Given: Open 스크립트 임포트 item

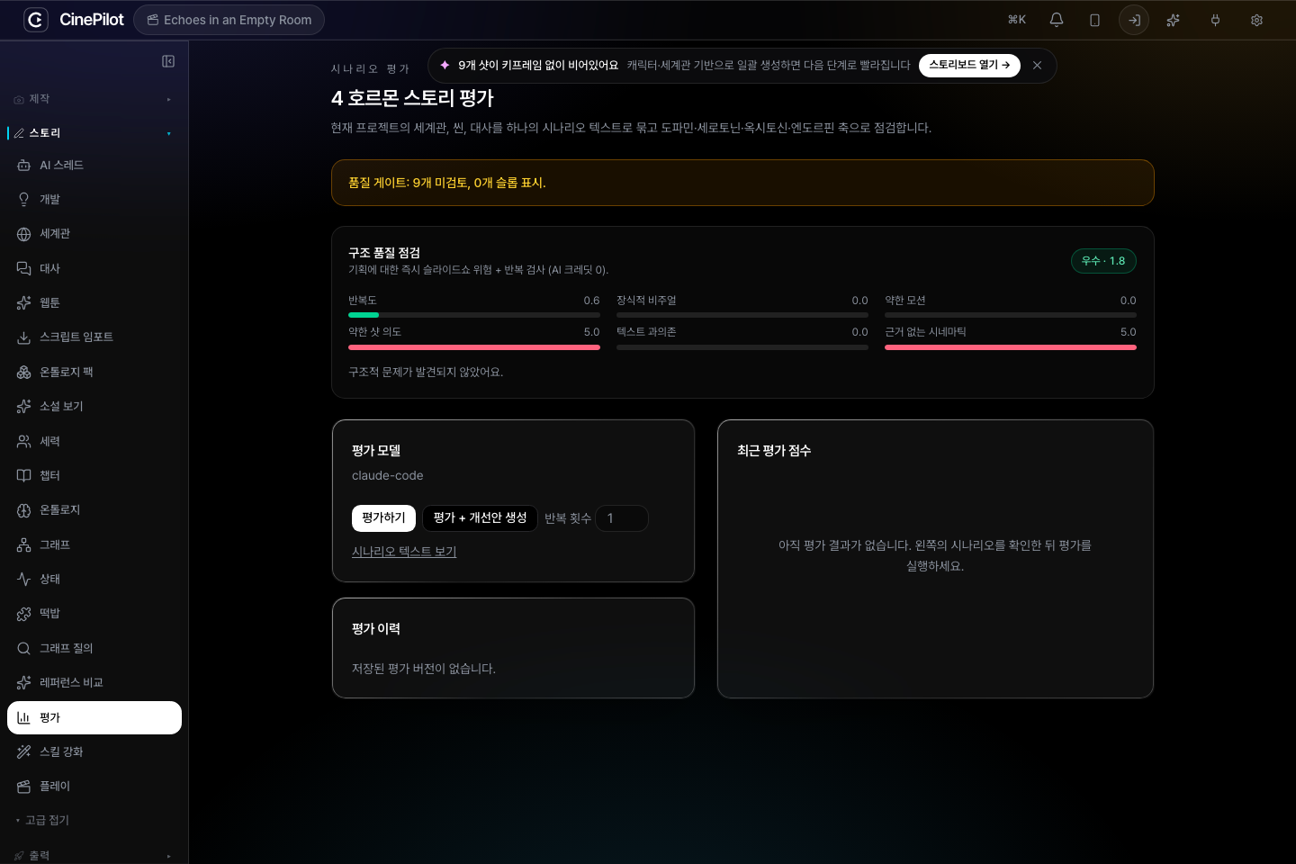Looking at the screenshot, I should pyautogui.click(x=94, y=337).
